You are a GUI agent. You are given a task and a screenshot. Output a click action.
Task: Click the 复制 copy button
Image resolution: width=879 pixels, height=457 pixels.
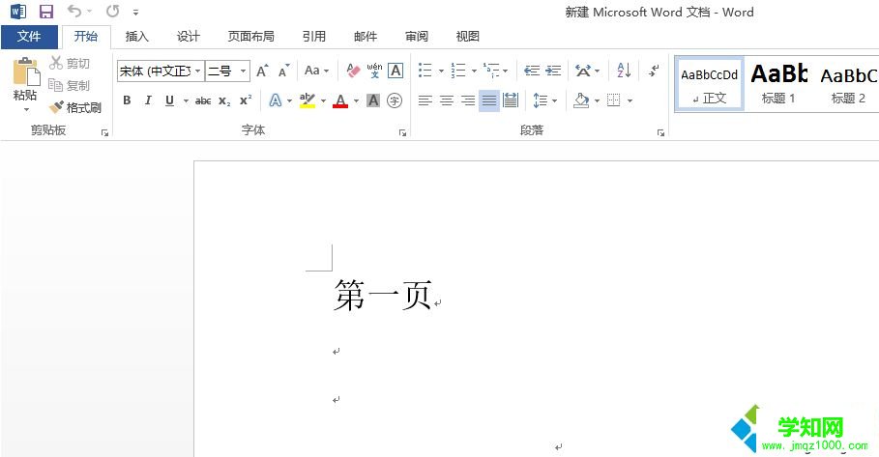[x=70, y=85]
